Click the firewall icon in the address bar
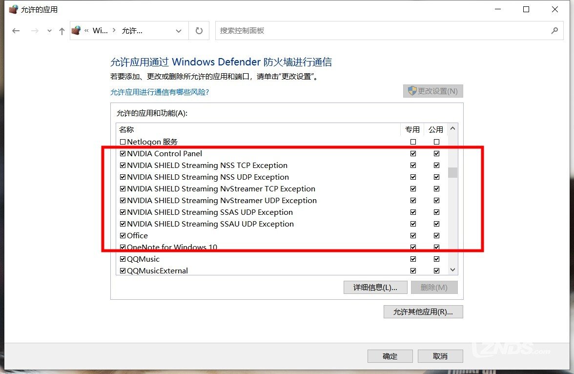This screenshot has height=374, width=574. coord(76,30)
